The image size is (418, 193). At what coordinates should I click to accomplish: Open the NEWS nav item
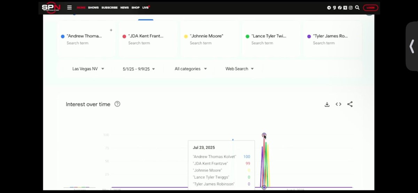124,7
